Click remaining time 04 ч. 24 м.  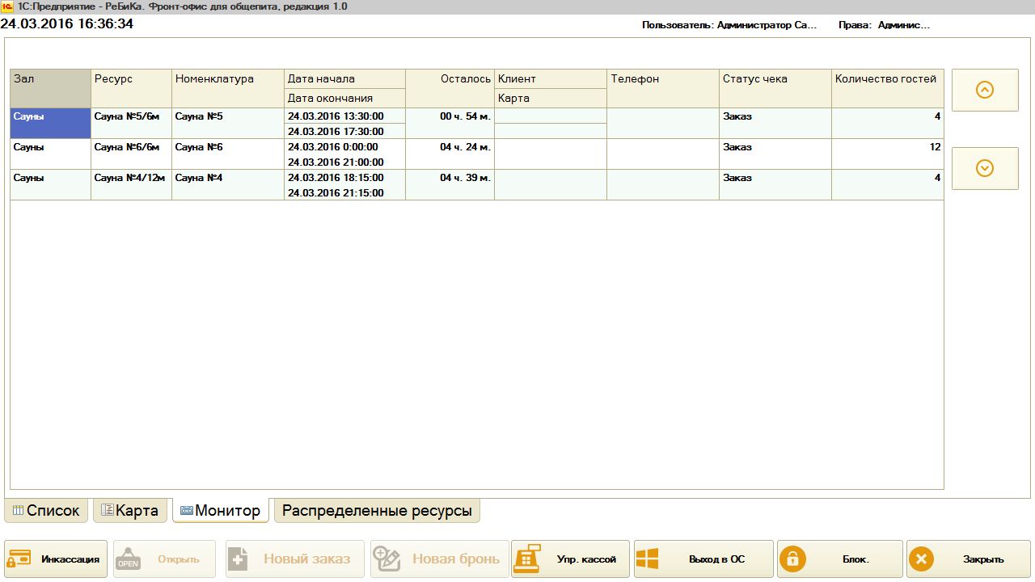pos(450,154)
